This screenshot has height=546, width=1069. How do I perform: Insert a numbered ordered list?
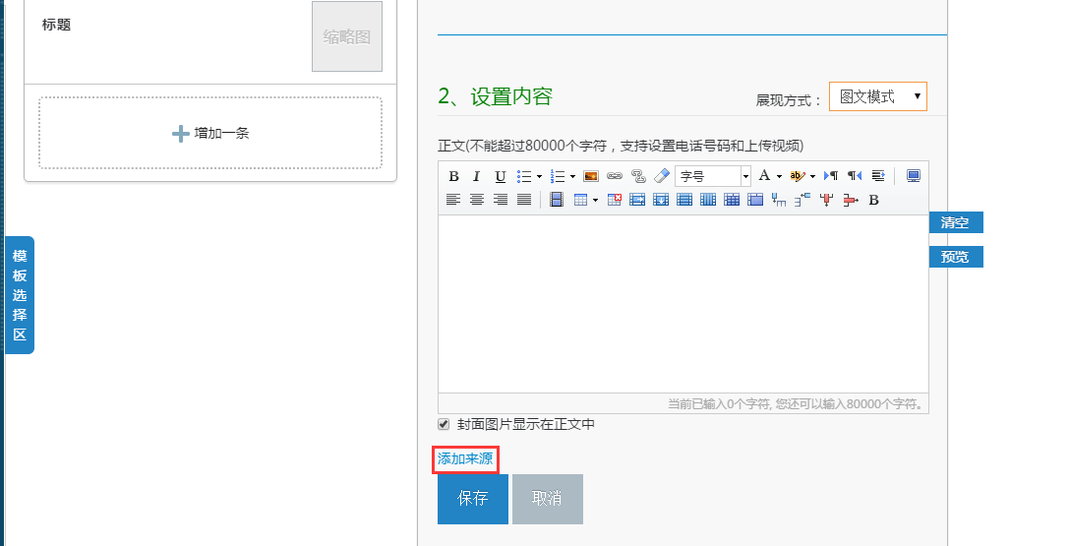point(558,176)
